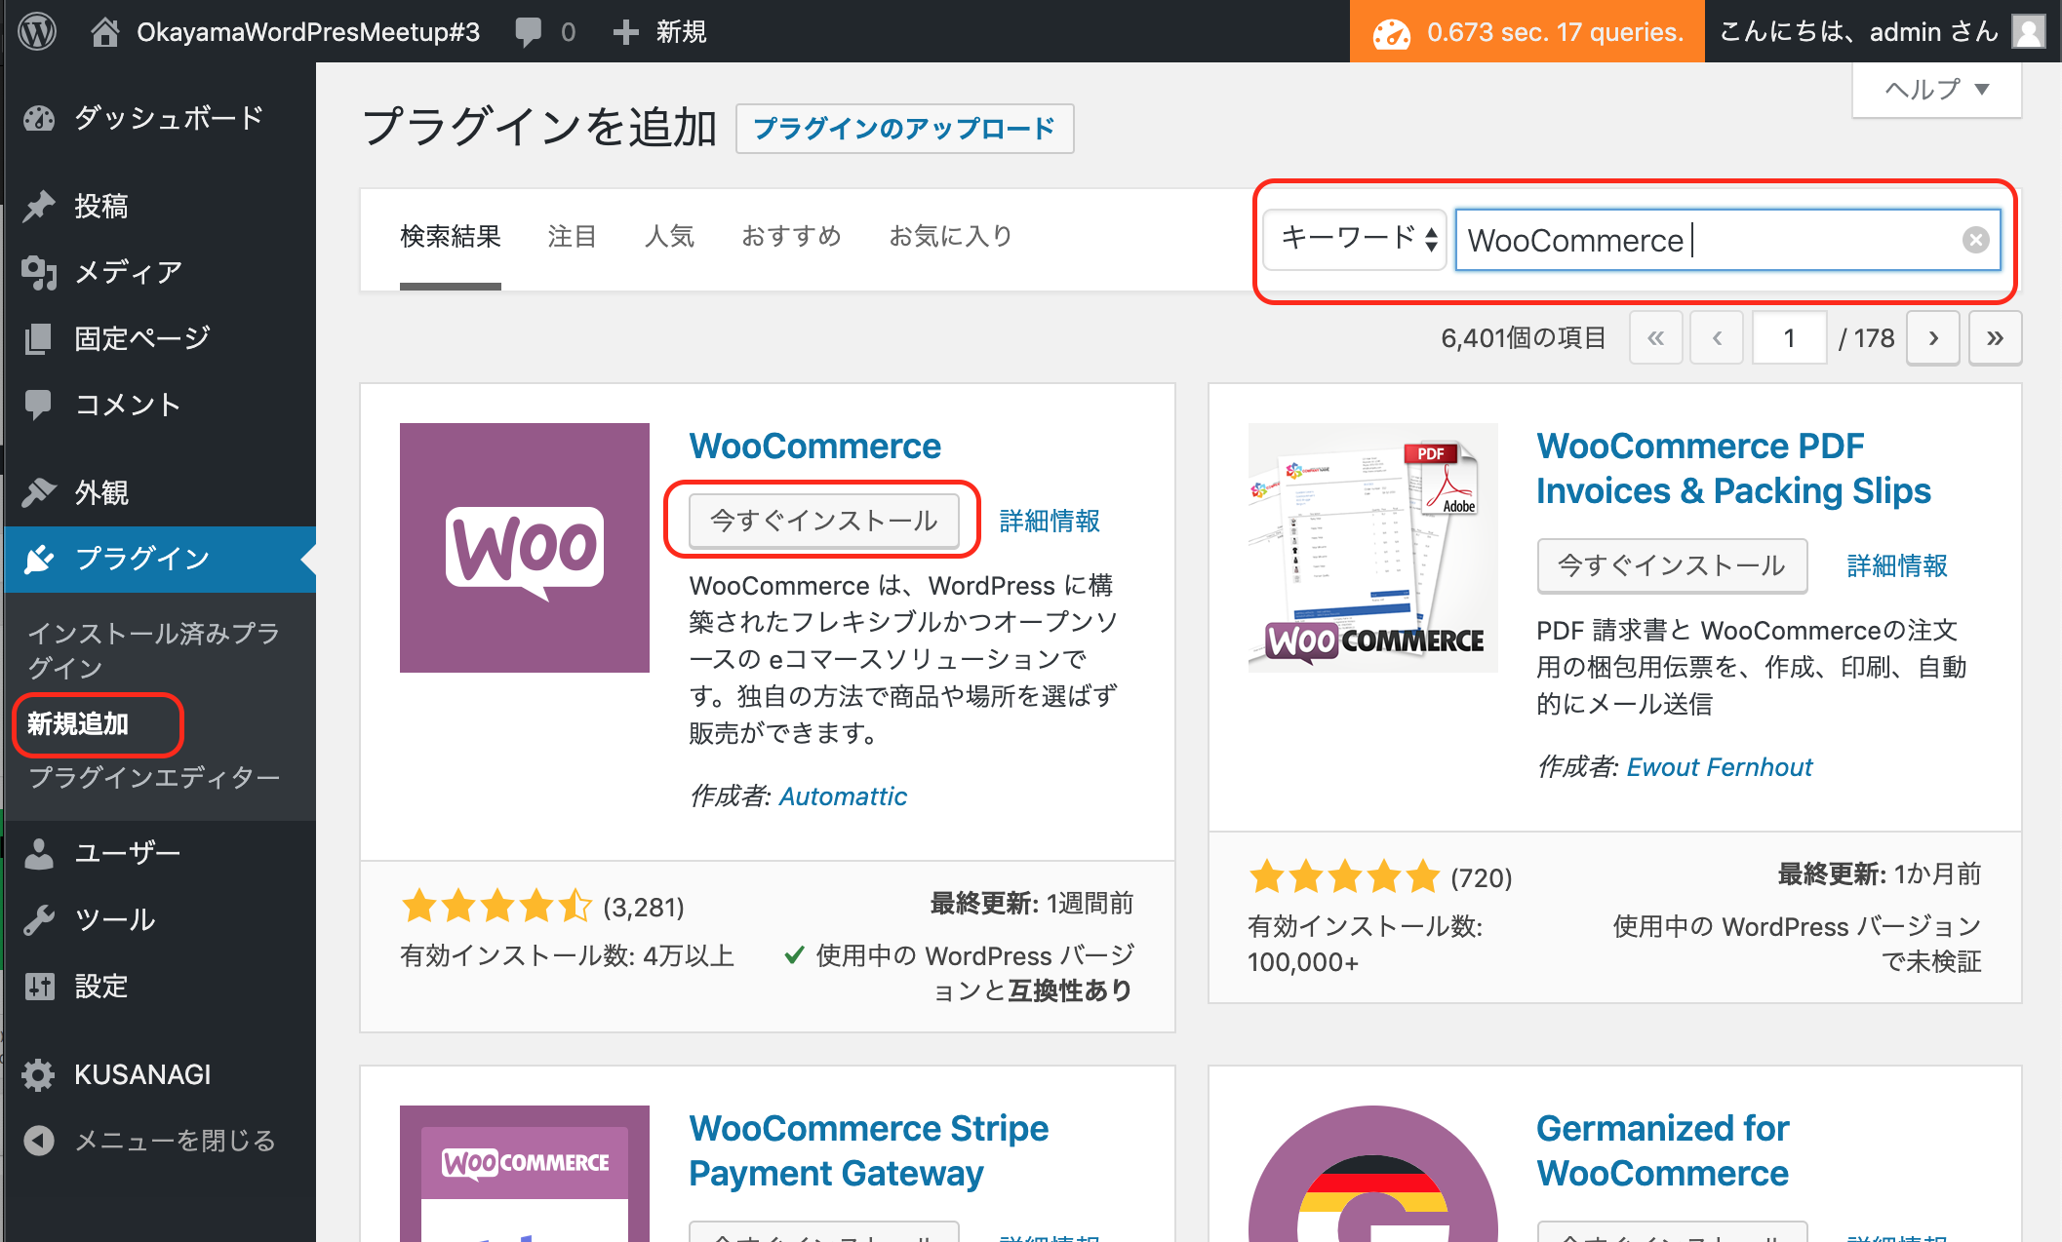Open the キーワード search type dropdown
The height and width of the screenshot is (1242, 2062).
[x=1356, y=239]
